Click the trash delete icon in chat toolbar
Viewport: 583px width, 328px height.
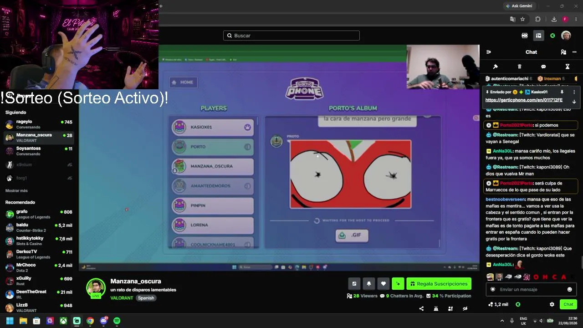click(520, 67)
